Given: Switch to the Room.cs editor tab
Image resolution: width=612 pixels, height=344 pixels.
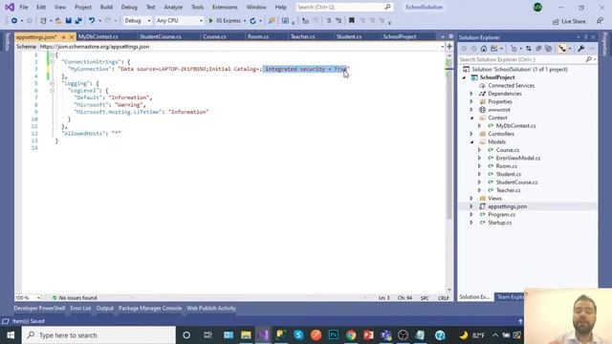Looking at the screenshot, I should 258,36.
